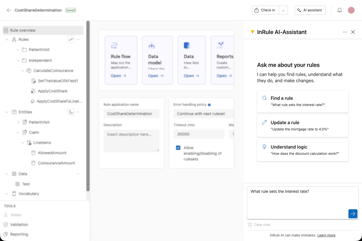Image resolution: width=362 pixels, height=241 pixels.
Task: Click the Rules ellipsis options toggle
Action: click(x=78, y=39)
